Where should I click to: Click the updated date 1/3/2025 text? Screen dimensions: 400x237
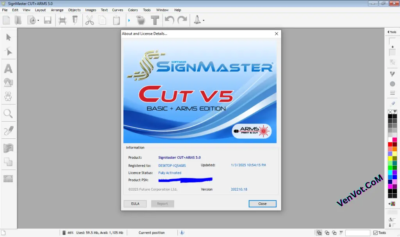(248, 165)
